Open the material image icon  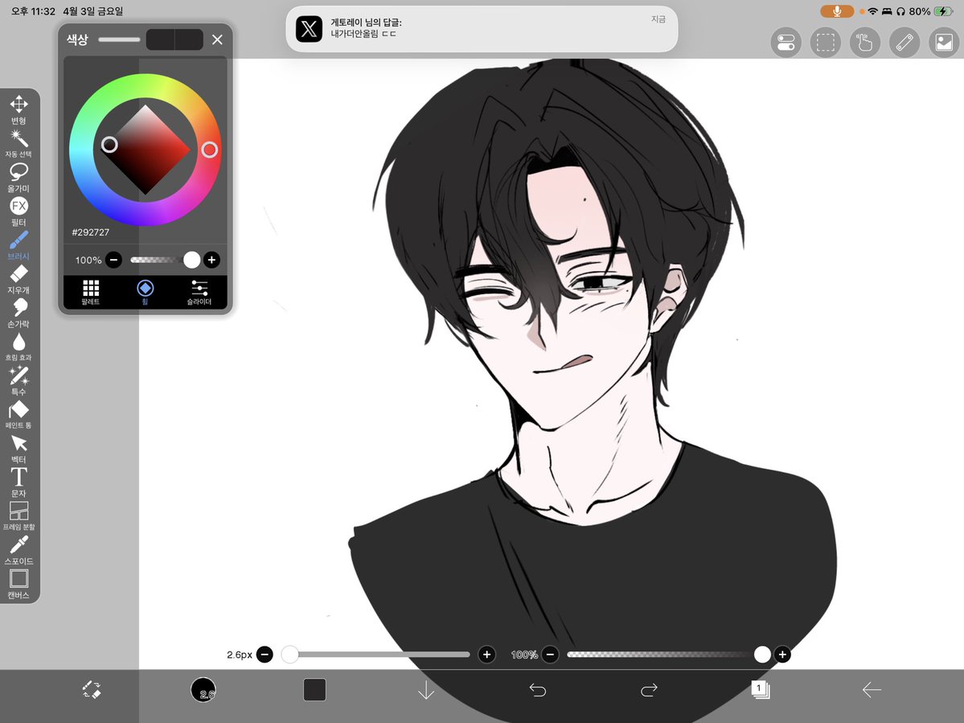(x=944, y=43)
